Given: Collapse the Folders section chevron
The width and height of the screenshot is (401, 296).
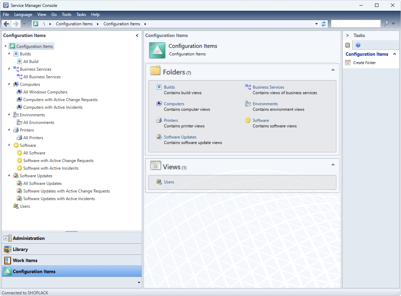Looking at the screenshot, I should click(x=333, y=70).
